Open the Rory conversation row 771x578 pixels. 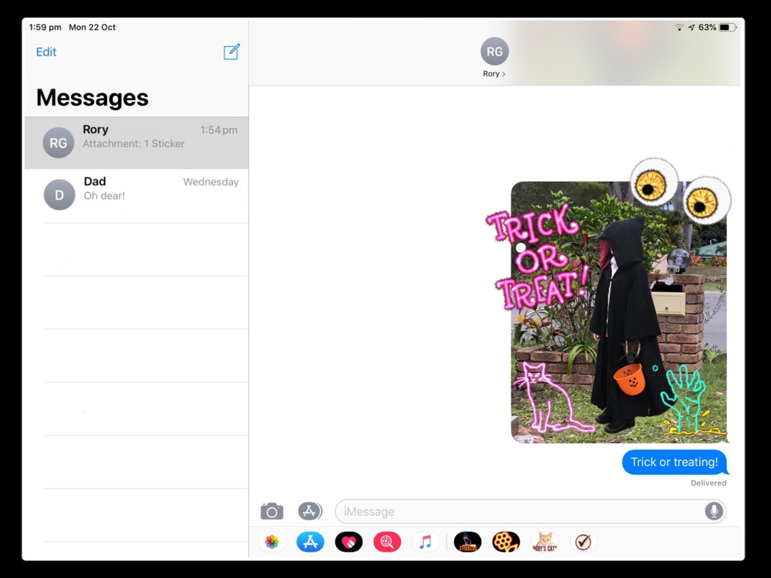[136, 143]
